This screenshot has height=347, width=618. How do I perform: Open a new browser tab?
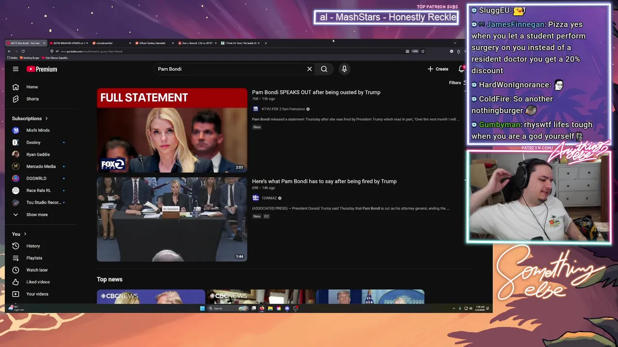point(266,43)
